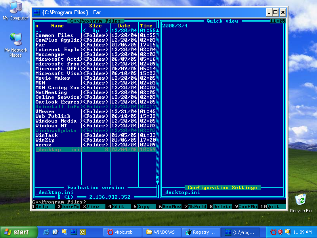Select the 'NetMeeting' folder row

point(95,92)
